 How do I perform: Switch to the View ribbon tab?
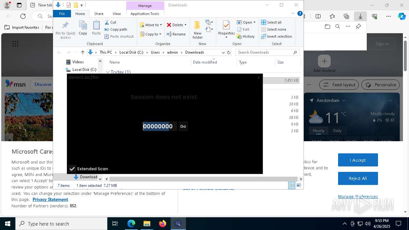117,14
